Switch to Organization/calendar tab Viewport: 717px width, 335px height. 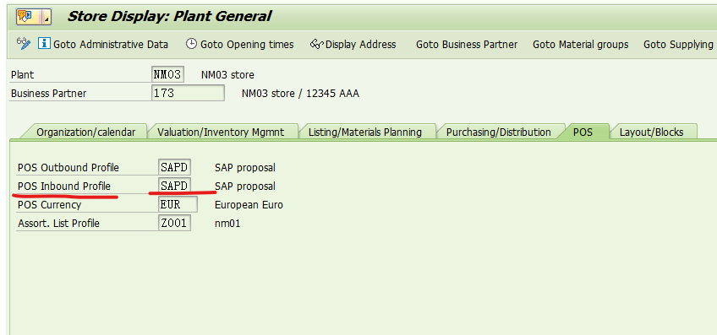(x=86, y=132)
